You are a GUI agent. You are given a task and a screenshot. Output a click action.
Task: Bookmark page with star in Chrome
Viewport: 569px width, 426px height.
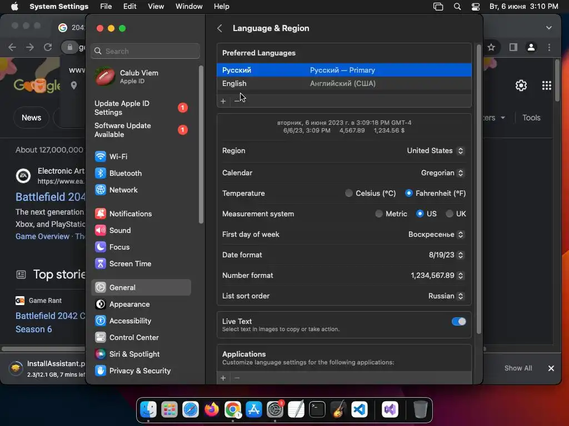(491, 47)
